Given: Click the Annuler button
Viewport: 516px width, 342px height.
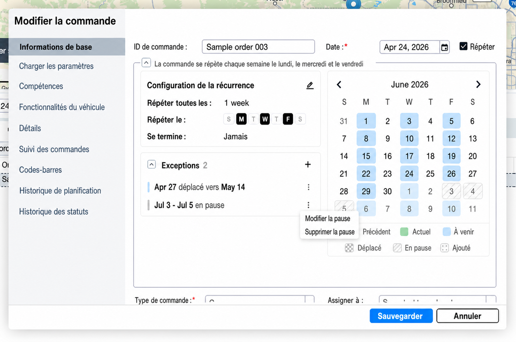Looking at the screenshot, I should point(467,316).
